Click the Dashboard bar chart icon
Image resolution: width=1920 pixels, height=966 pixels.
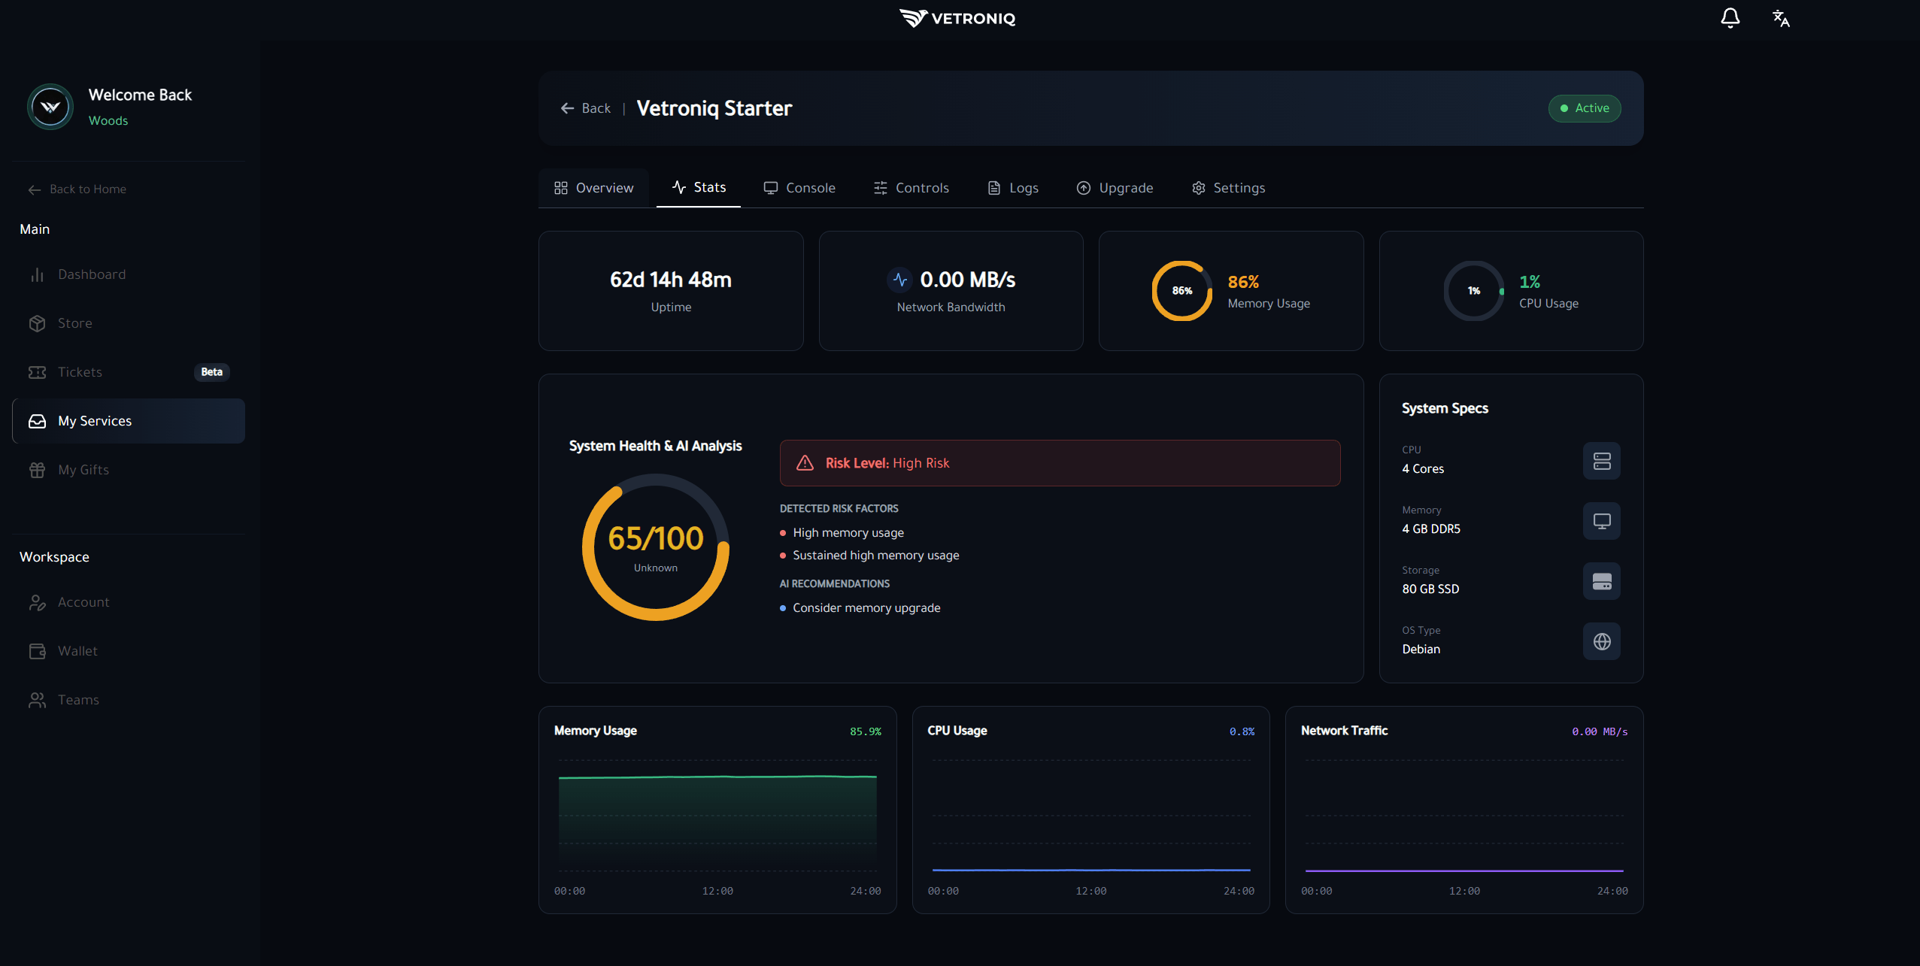coord(37,274)
